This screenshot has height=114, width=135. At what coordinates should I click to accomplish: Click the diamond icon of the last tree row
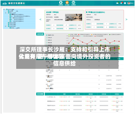[10, 28]
